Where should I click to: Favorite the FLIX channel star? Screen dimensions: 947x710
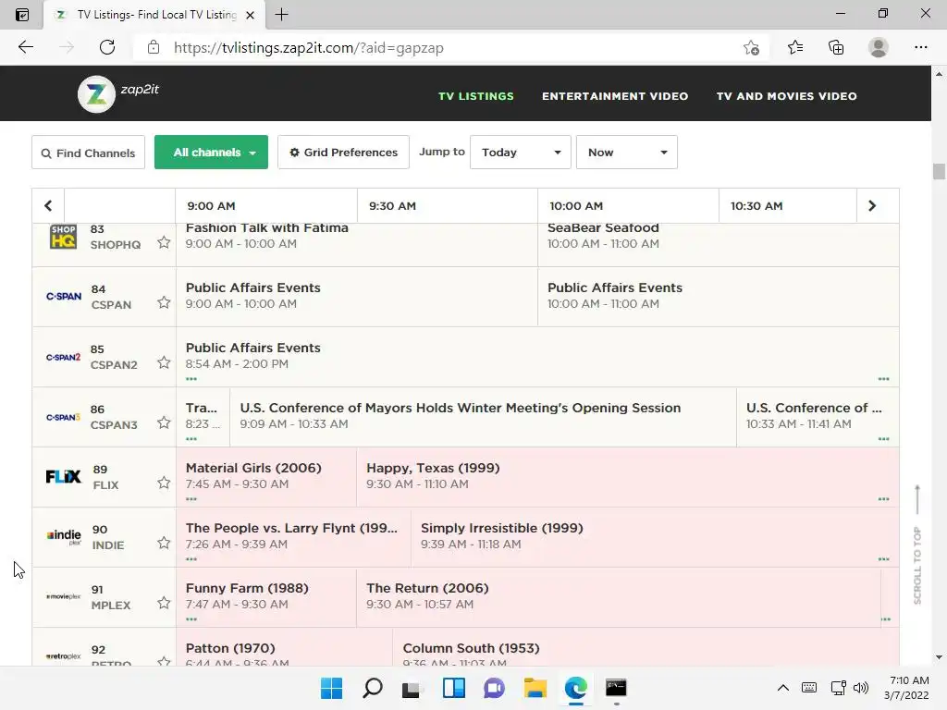[x=164, y=483]
